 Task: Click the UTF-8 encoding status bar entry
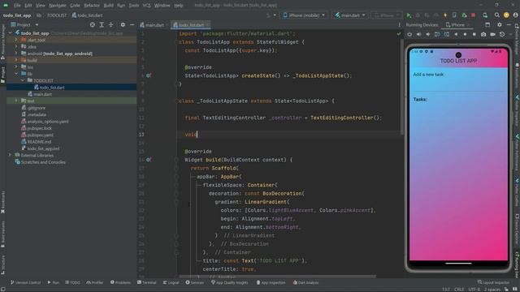[x=474, y=290]
